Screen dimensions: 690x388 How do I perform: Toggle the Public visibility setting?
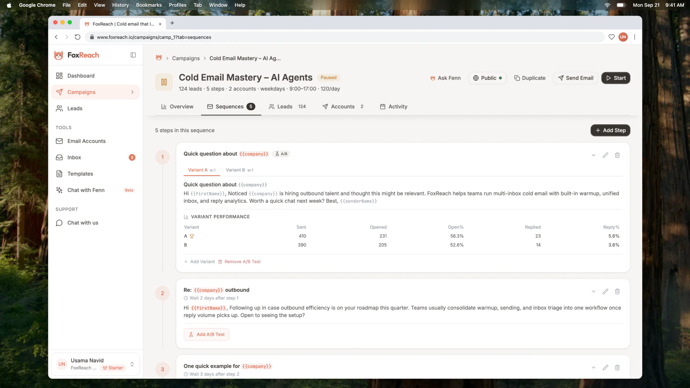click(487, 78)
